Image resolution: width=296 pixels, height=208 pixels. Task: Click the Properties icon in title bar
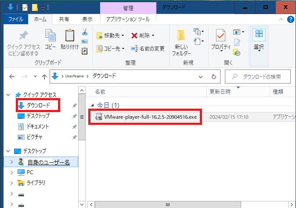(x=25, y=7)
